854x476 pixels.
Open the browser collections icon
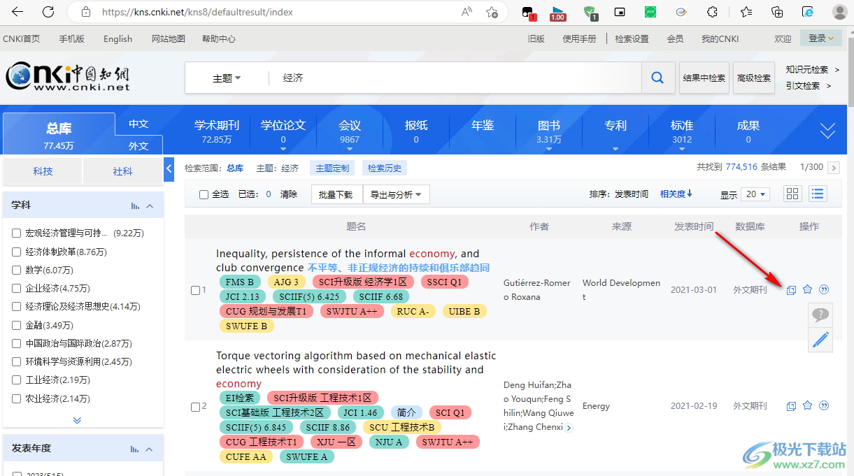click(x=777, y=12)
